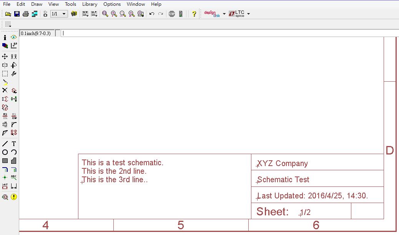Redo the undone action
Image resolution: width=399 pixels, height=235 pixels.
point(161,14)
